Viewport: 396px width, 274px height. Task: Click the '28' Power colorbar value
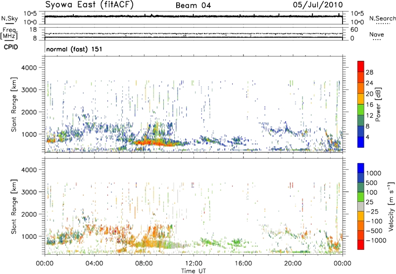(369, 72)
